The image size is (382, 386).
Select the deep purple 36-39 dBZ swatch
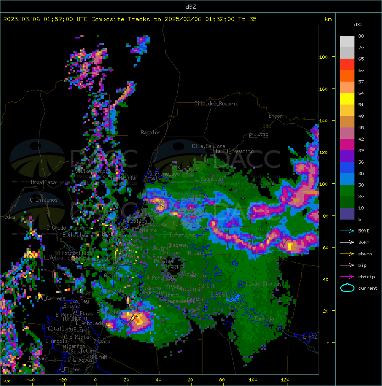pyautogui.click(x=347, y=156)
